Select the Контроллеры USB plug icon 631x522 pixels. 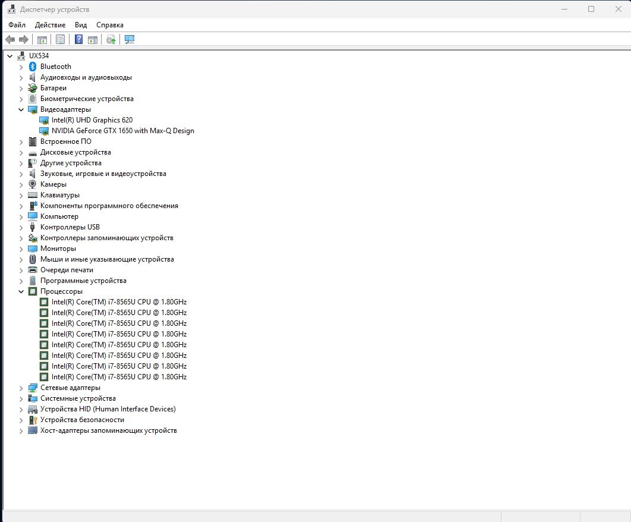33,227
